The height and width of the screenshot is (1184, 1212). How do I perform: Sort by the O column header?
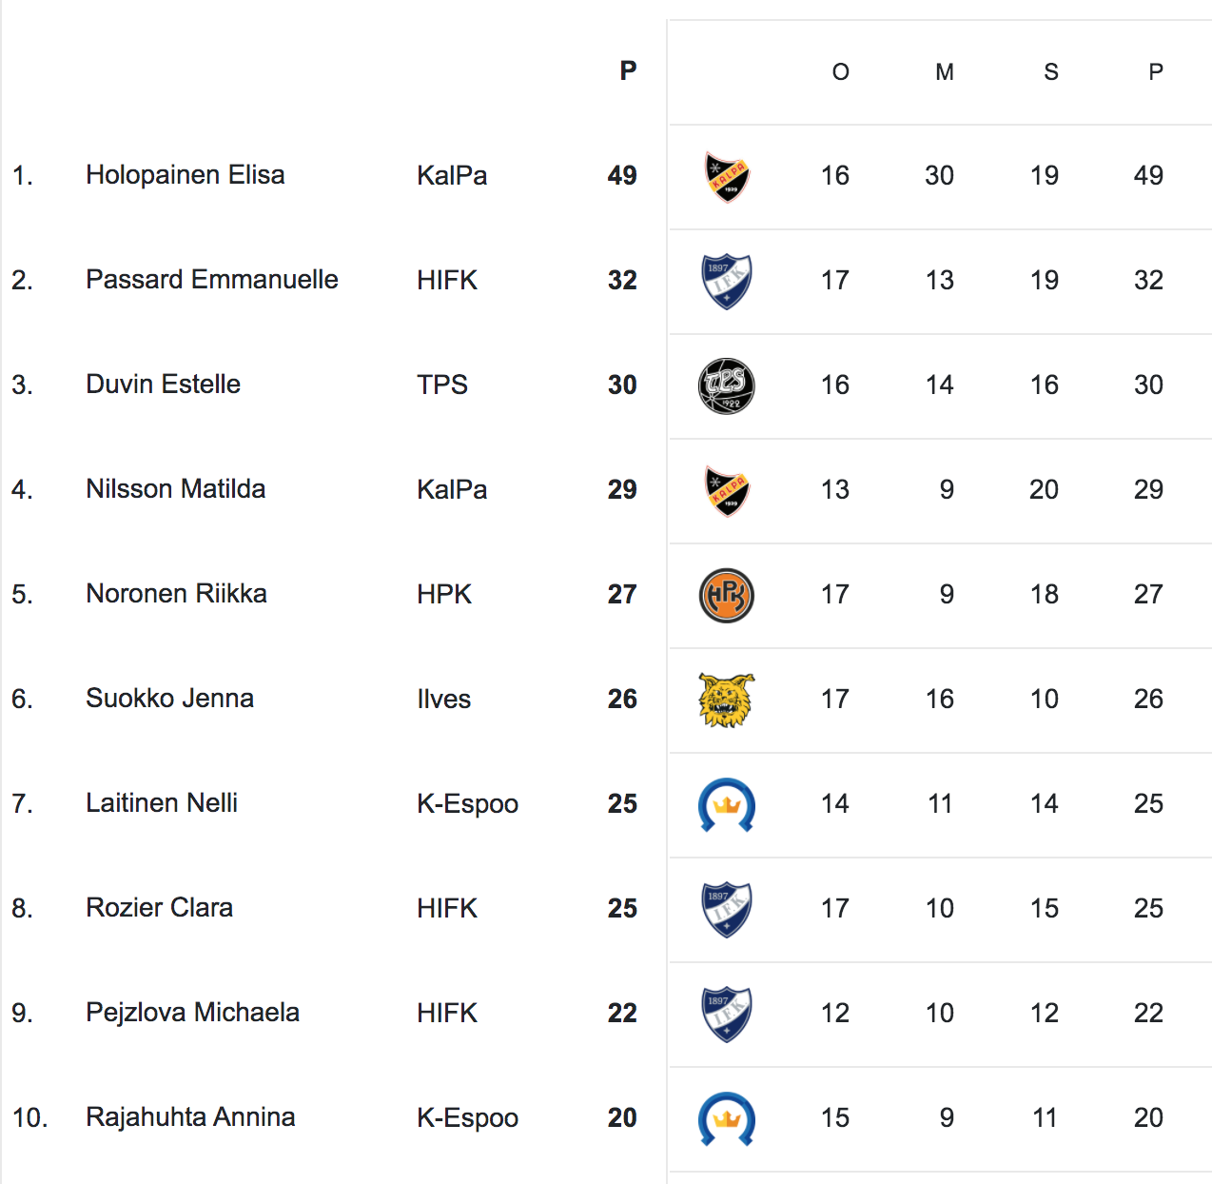[x=840, y=72]
